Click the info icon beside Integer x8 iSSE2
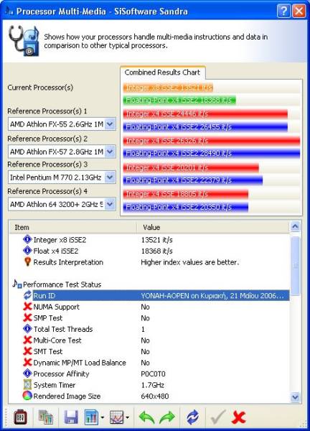The image size is (310, 431). click(x=27, y=239)
